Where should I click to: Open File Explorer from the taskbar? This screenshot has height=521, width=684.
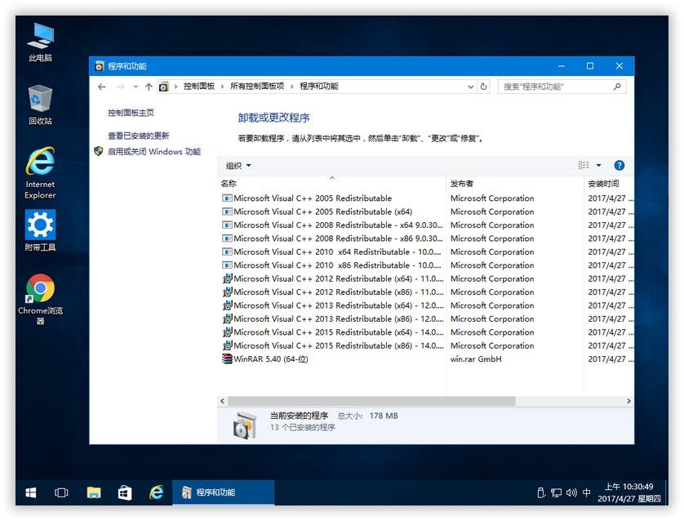coord(93,492)
